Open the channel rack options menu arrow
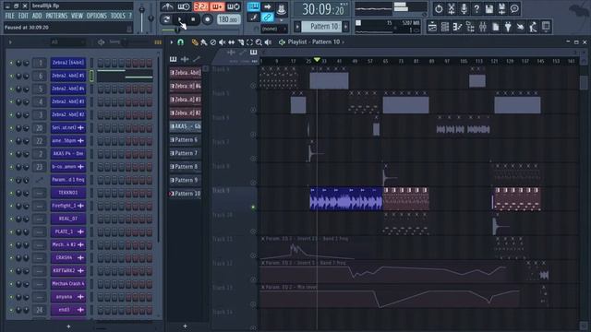Image resolution: width=591 pixels, height=332 pixels. [x=10, y=42]
